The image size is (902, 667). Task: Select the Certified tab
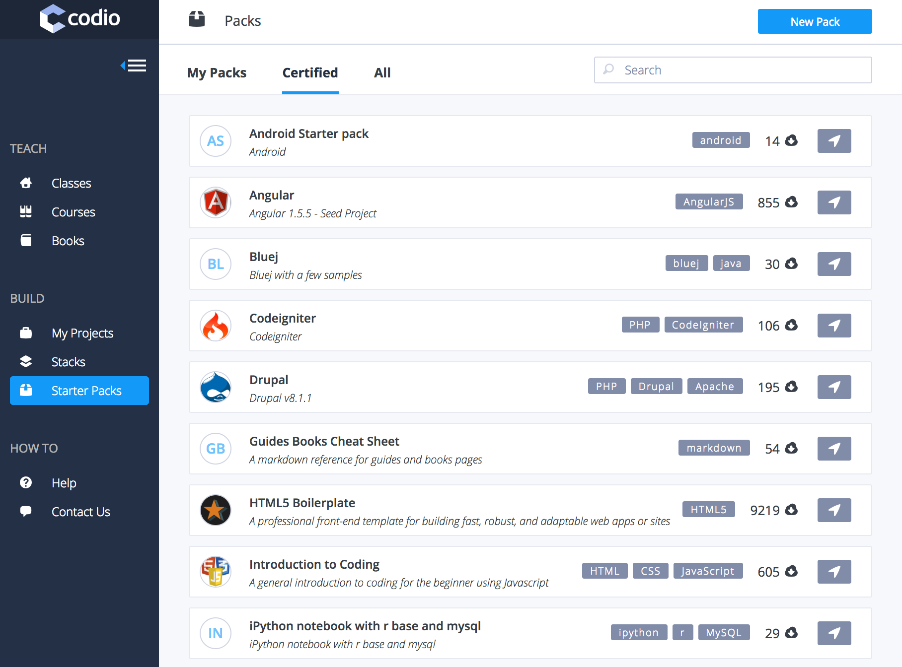tap(310, 73)
